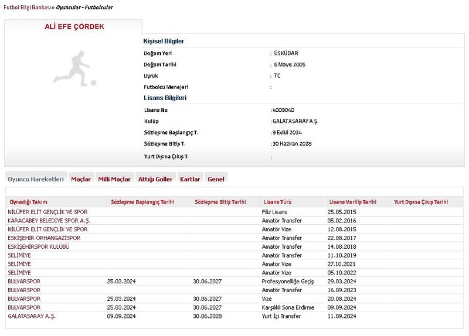This screenshot has height=336, width=469.
Task: Open the Oyuncu Hareketleri tab
Action: click(x=36, y=179)
